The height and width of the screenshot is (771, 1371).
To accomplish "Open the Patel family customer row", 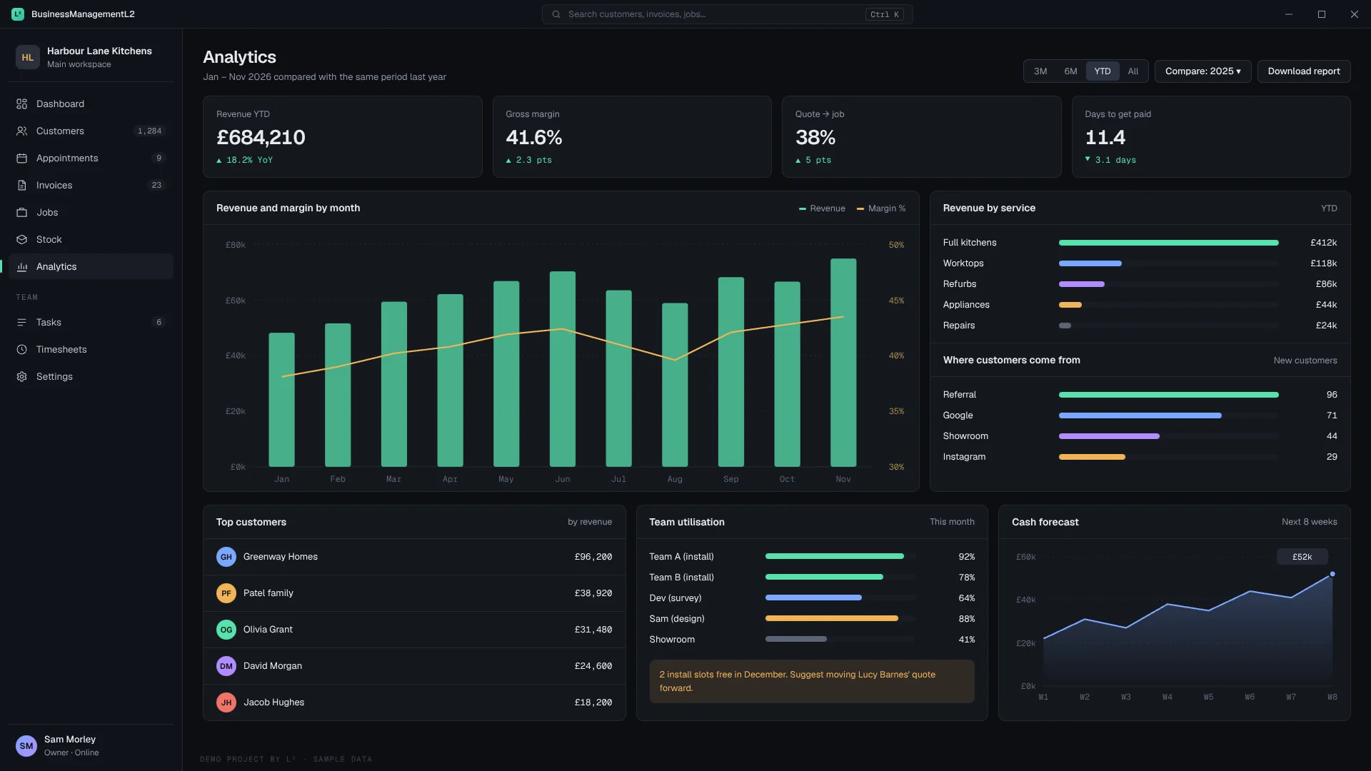I will [414, 593].
